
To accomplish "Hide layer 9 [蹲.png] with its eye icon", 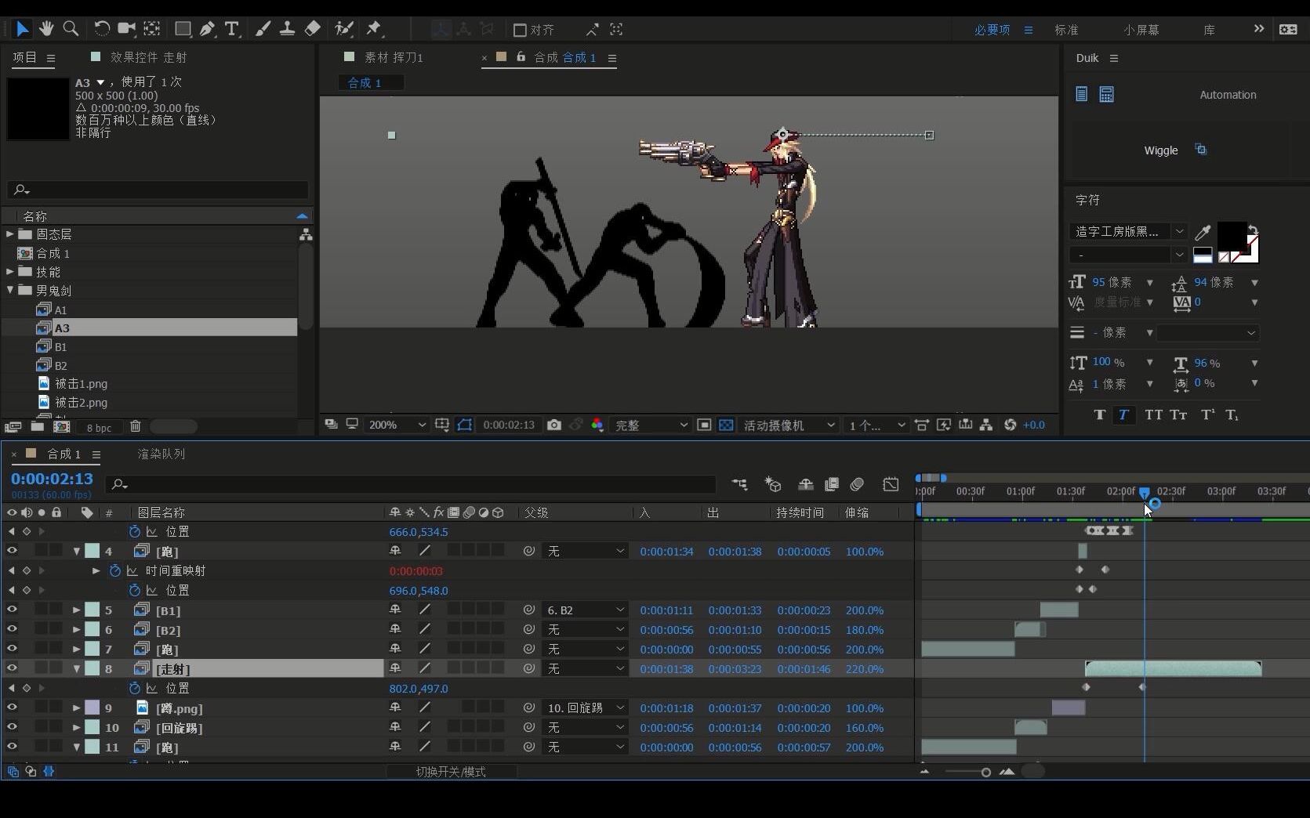I will (x=12, y=708).
